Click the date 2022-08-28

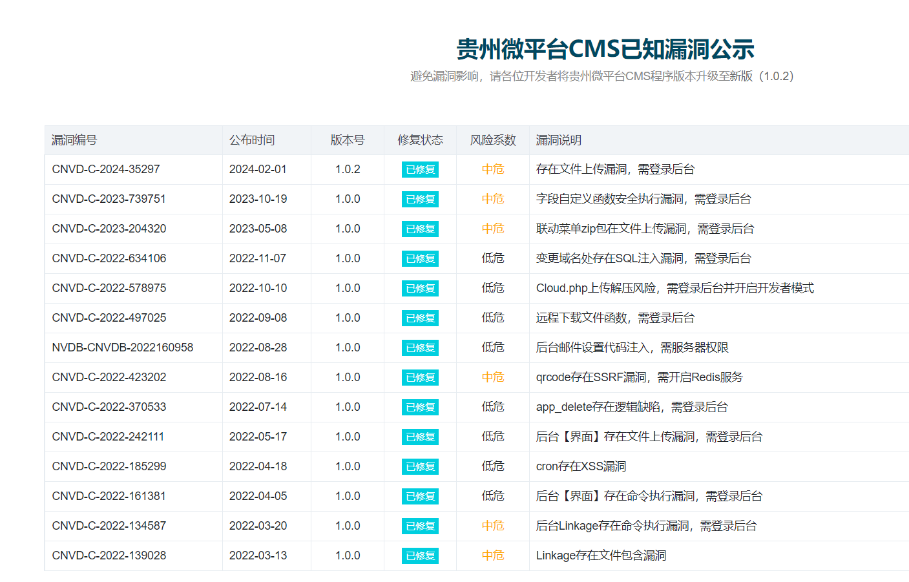tap(258, 348)
